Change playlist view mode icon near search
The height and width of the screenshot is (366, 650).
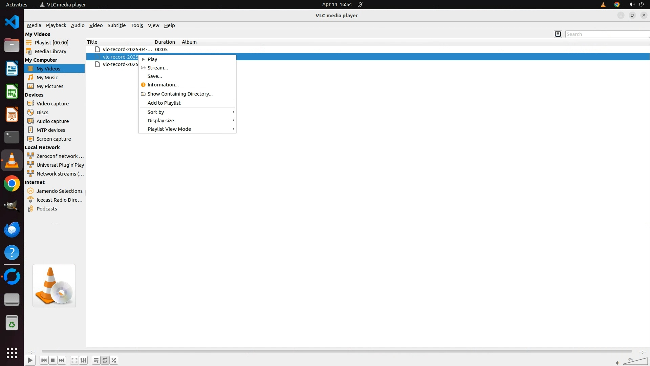tap(558, 34)
